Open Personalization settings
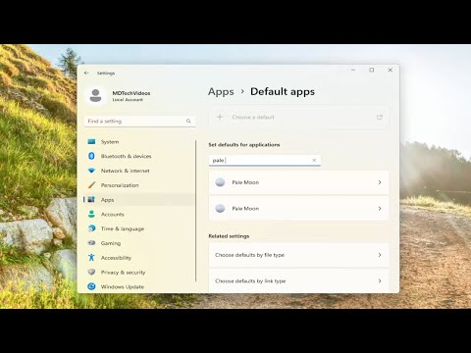The width and height of the screenshot is (471, 353). [139, 185]
